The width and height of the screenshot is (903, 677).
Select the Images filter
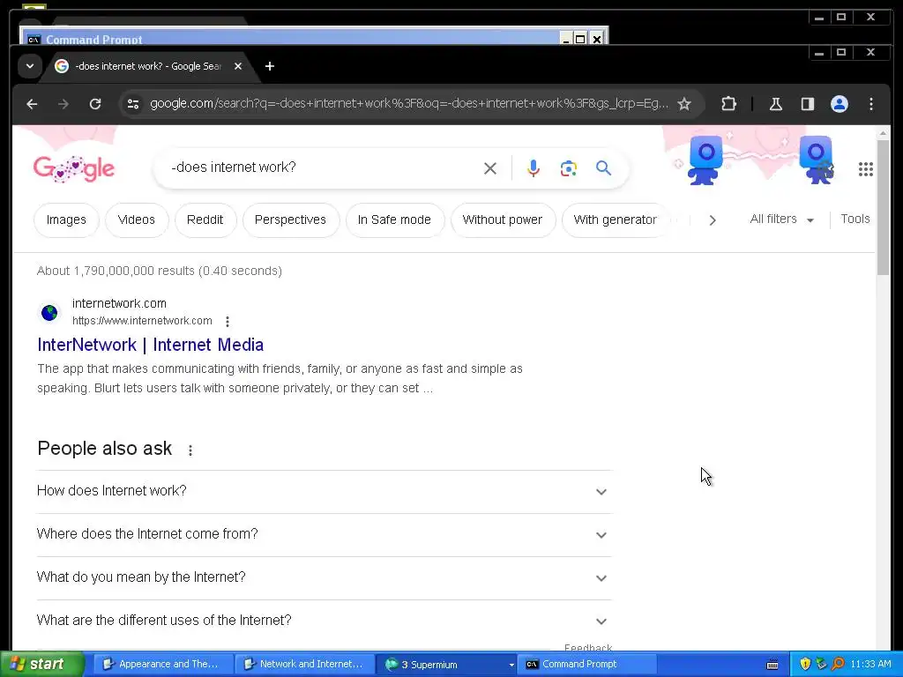(66, 219)
